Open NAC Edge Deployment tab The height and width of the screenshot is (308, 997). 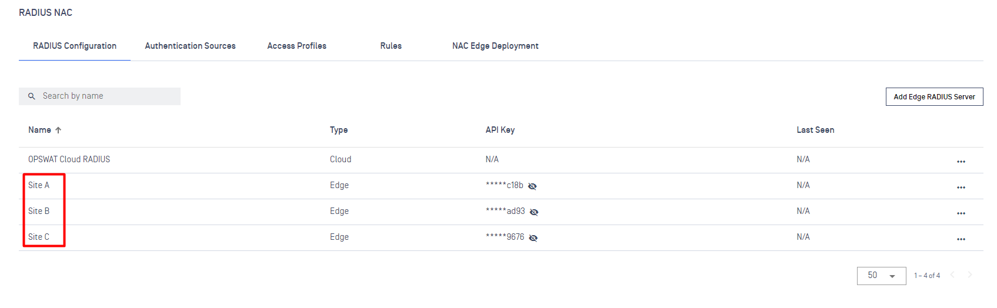tap(495, 46)
